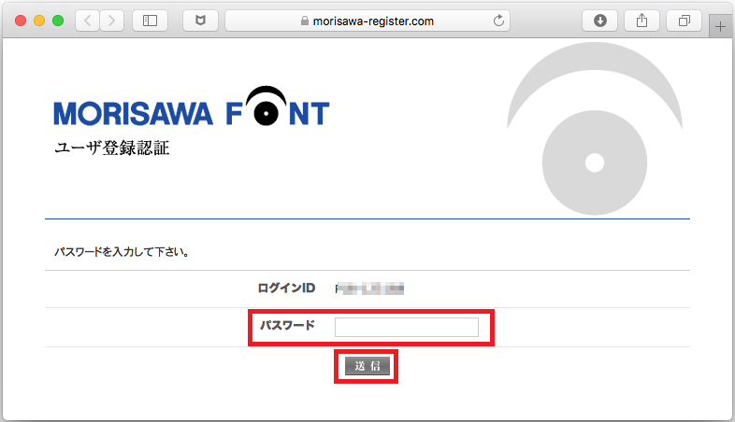Open the Share menu
This screenshot has height=422, width=735.
tap(642, 21)
